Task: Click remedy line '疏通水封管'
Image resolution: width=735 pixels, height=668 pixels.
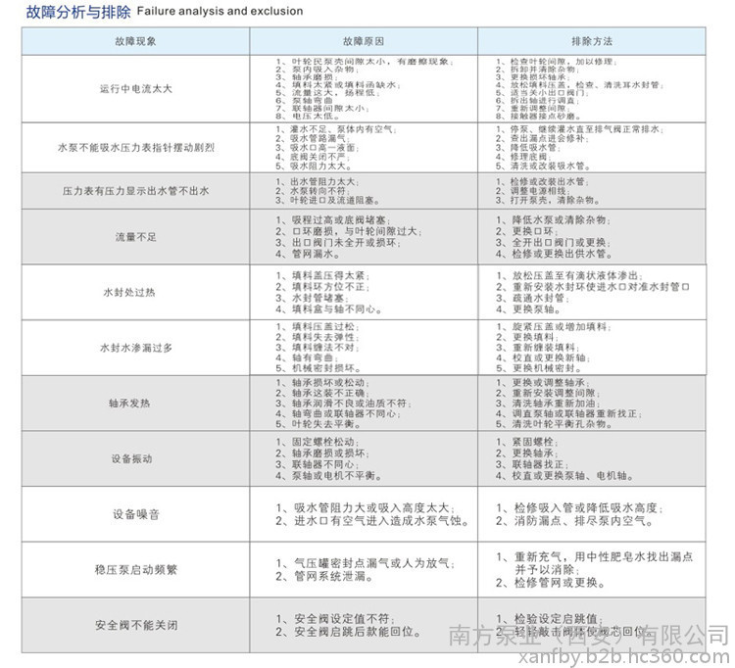Action: tap(532, 298)
